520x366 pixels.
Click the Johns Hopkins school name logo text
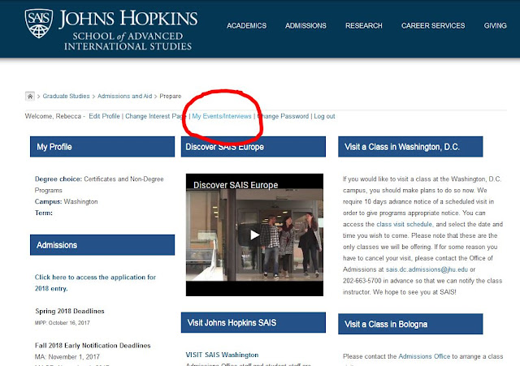pos(128,29)
